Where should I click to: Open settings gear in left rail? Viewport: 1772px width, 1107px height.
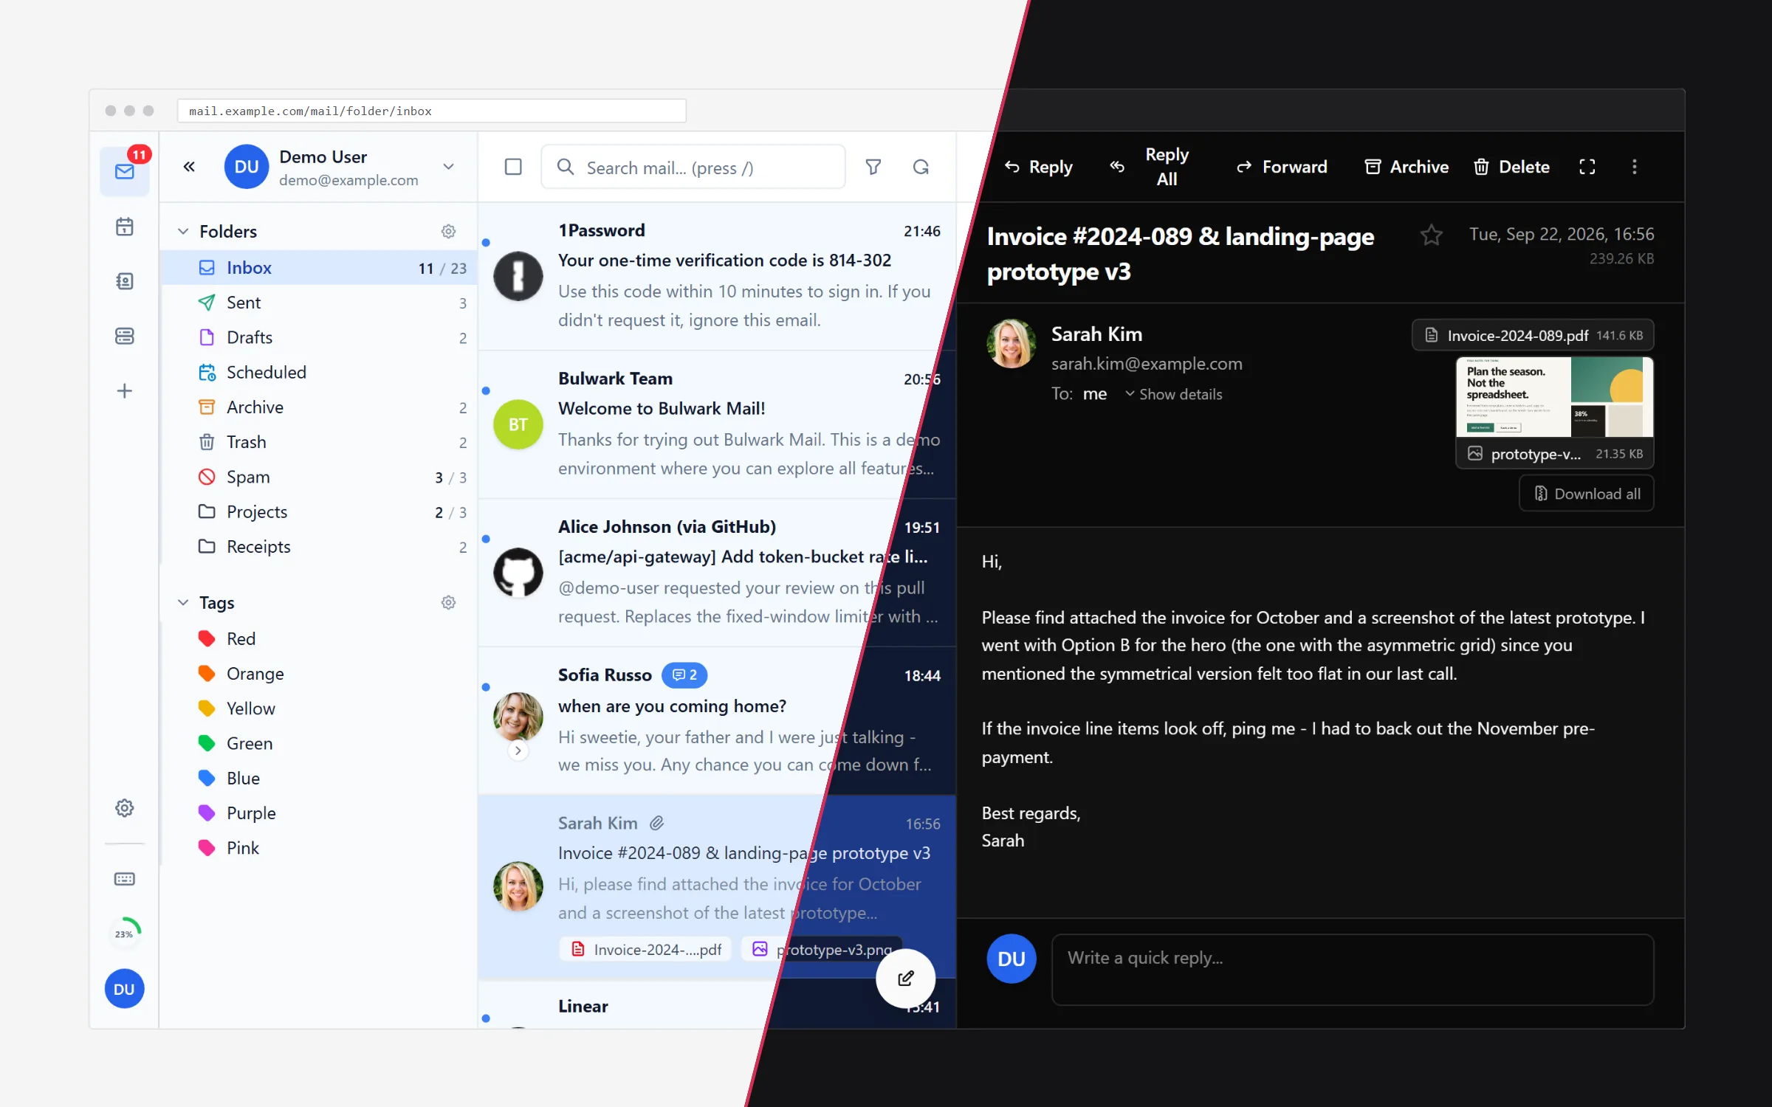pos(124,808)
